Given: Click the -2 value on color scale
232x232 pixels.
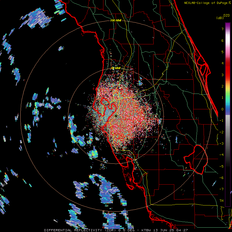Looking at the screenshot, I should [221, 132].
